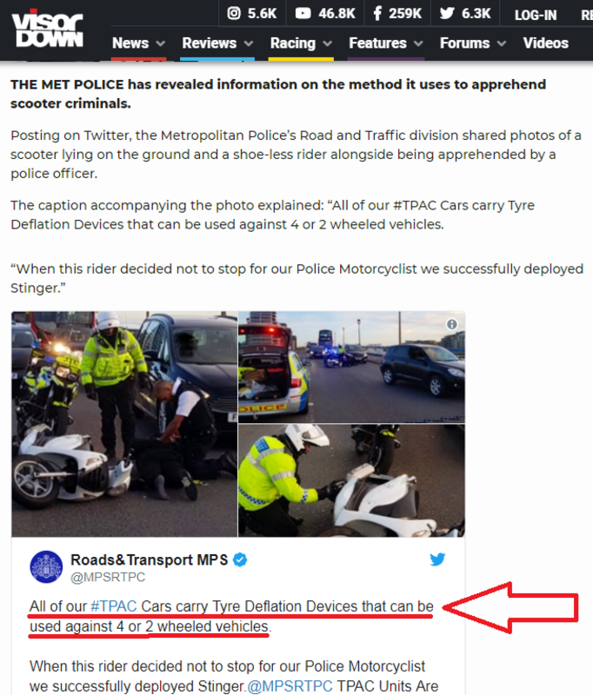
Task: Click the Facebook icon showing 259K
Action: [x=377, y=13]
